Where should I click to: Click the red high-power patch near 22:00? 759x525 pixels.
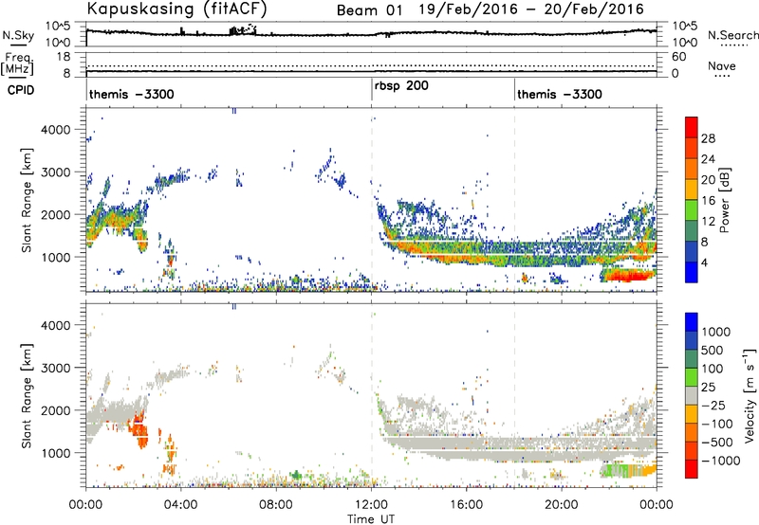tap(627, 276)
